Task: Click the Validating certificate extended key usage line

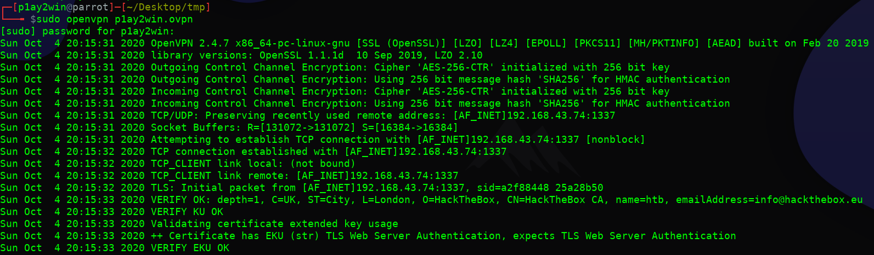Action: coord(274,224)
